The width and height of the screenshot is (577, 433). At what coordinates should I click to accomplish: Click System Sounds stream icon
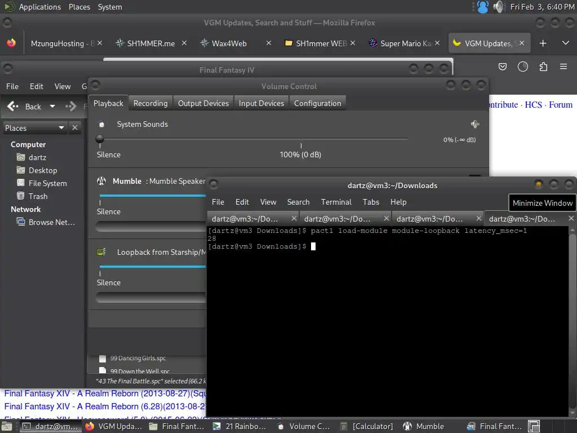pos(101,125)
